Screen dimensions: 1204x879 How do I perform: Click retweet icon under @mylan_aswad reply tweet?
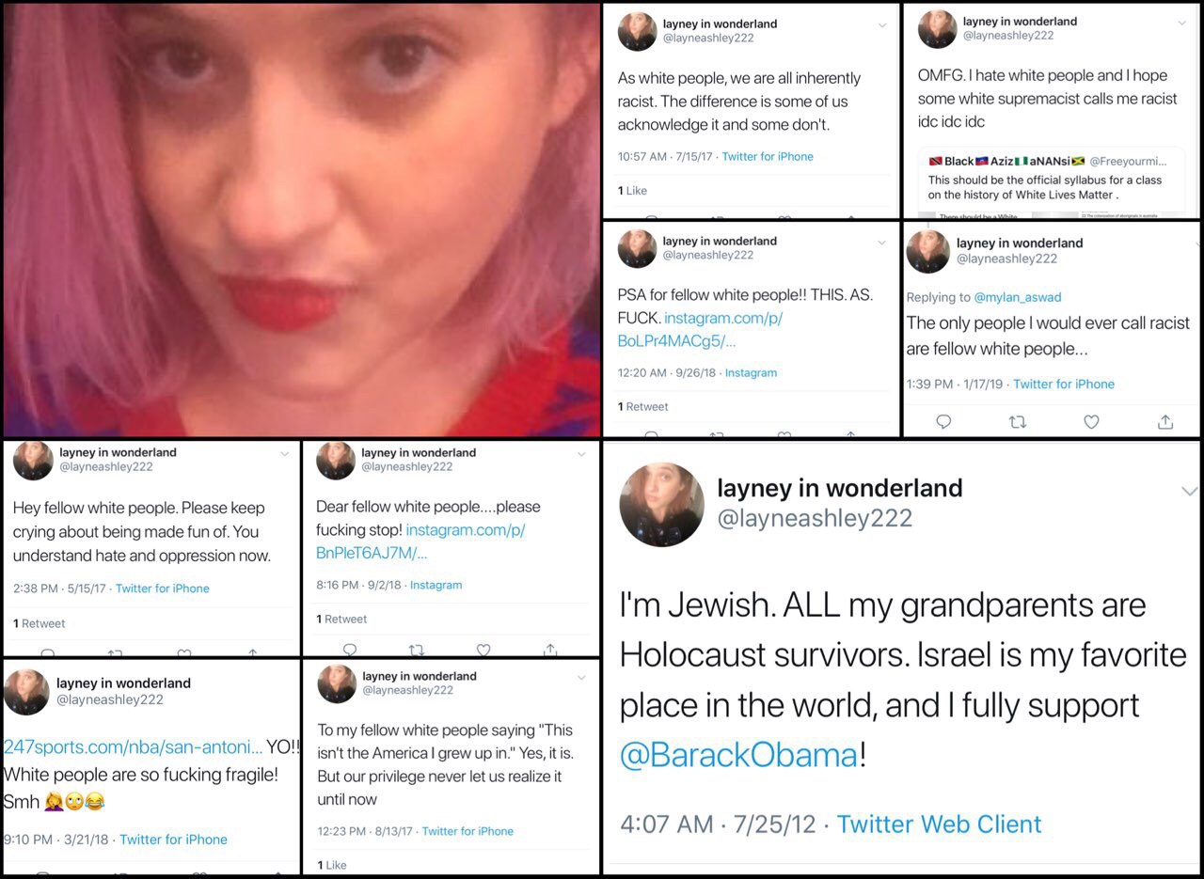pos(1017,422)
